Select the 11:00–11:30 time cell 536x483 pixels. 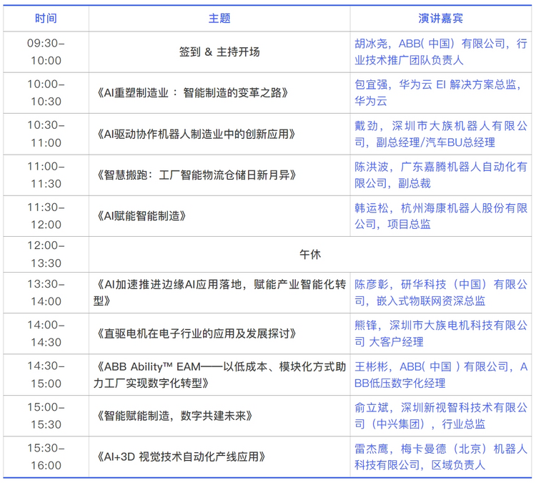pyautogui.click(x=46, y=175)
